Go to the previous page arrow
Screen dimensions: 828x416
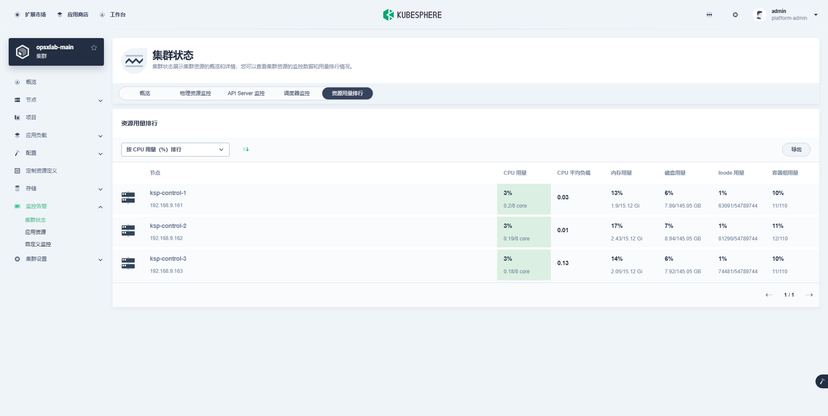click(x=769, y=295)
